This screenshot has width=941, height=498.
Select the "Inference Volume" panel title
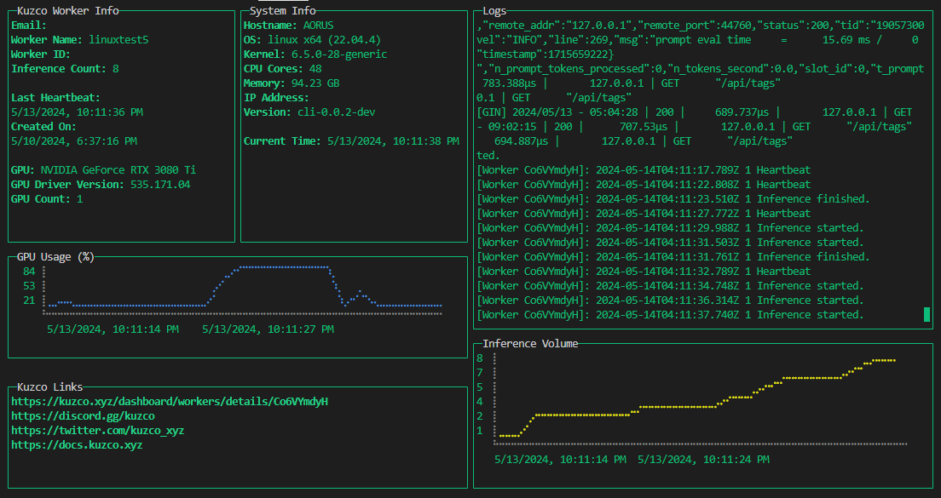530,343
